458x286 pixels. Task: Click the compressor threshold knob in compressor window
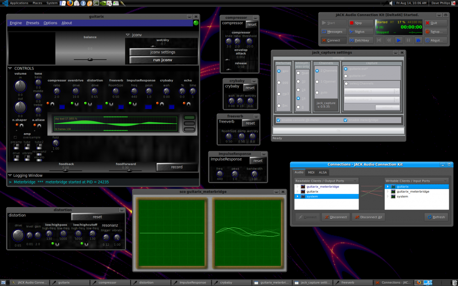pyautogui.click(x=249, y=41)
